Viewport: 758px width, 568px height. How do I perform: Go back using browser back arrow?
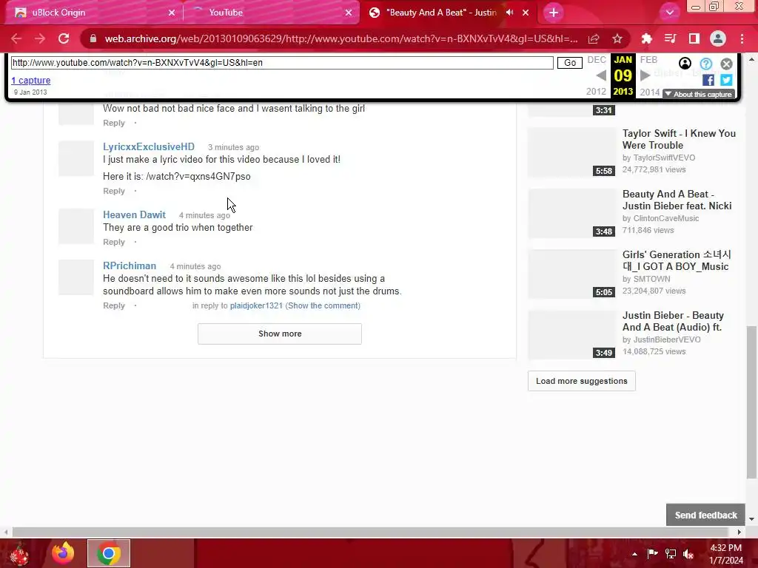point(16,38)
